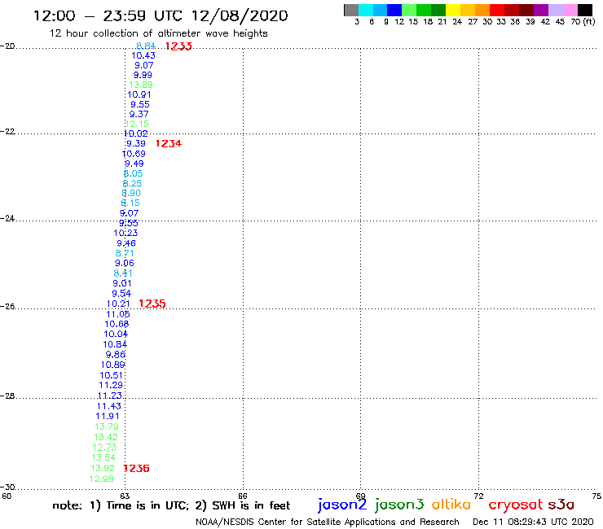This screenshot has width=603, height=529.
Task: Select the longitude axis label 63
Action: (x=125, y=496)
